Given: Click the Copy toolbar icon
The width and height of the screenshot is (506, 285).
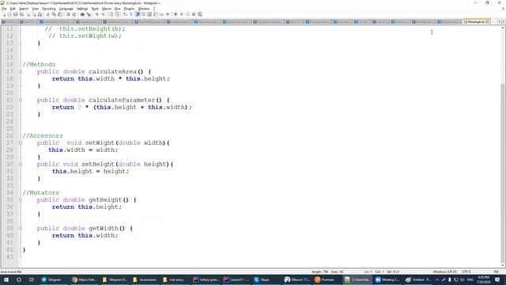Looking at the screenshot, I should pos(54,14).
